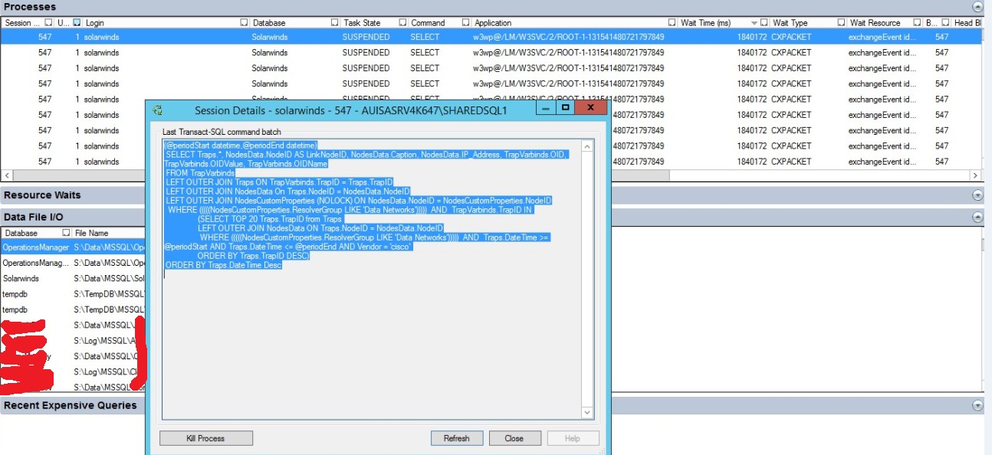Click the filter icon beside Wait Resource header
The height and width of the screenshot is (455, 992).
point(917,21)
